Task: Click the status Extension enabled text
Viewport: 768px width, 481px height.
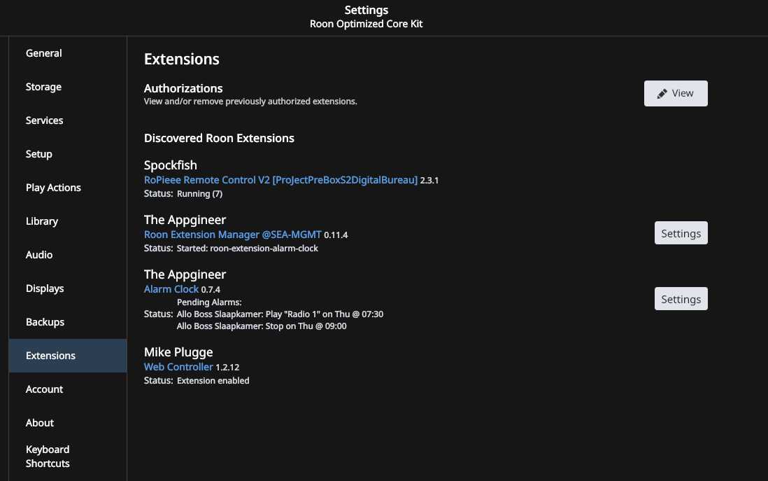Action: click(x=213, y=381)
